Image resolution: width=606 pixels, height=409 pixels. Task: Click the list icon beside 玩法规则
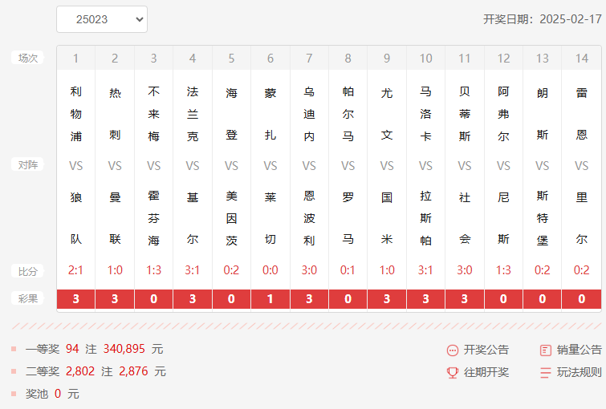(546, 372)
